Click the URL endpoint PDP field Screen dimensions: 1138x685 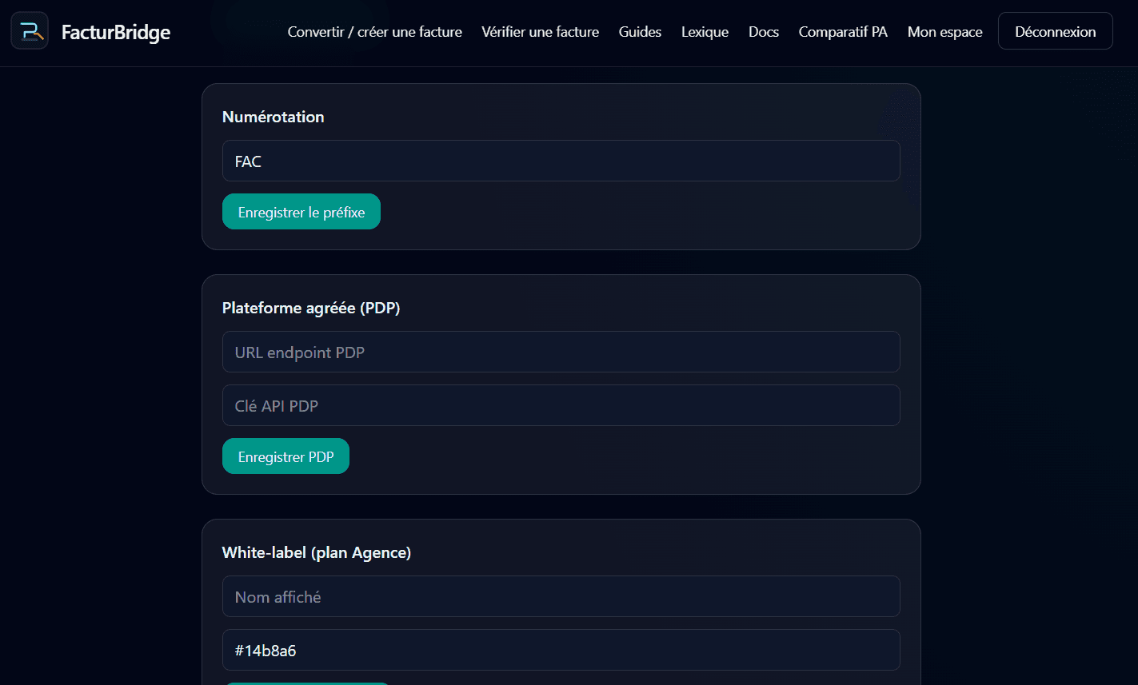tap(561, 352)
